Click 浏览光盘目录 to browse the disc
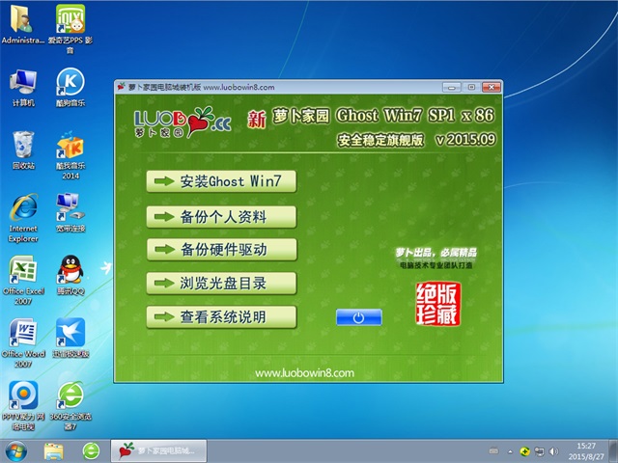618x463 pixels. pyautogui.click(x=221, y=283)
